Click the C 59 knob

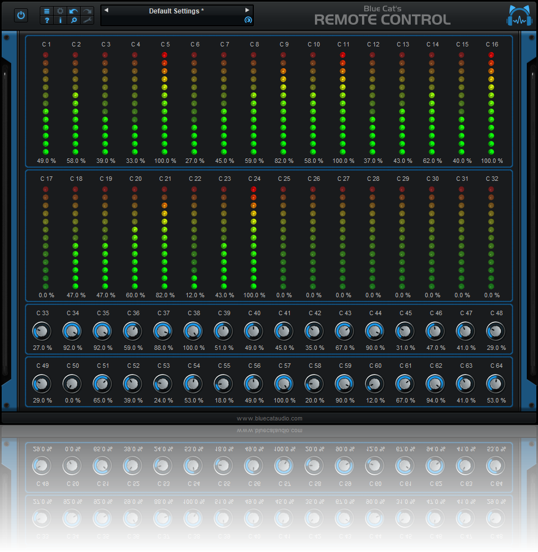click(344, 383)
